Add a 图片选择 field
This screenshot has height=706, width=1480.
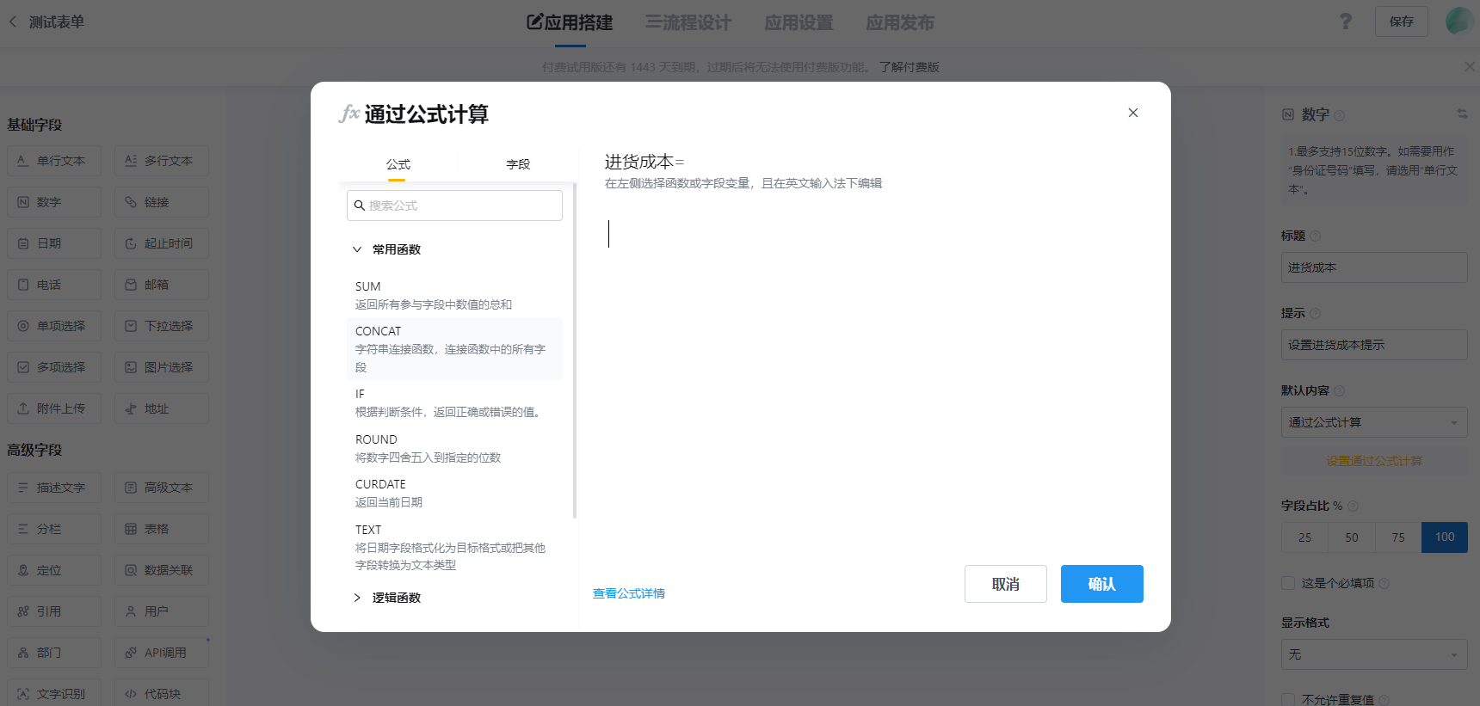(162, 367)
